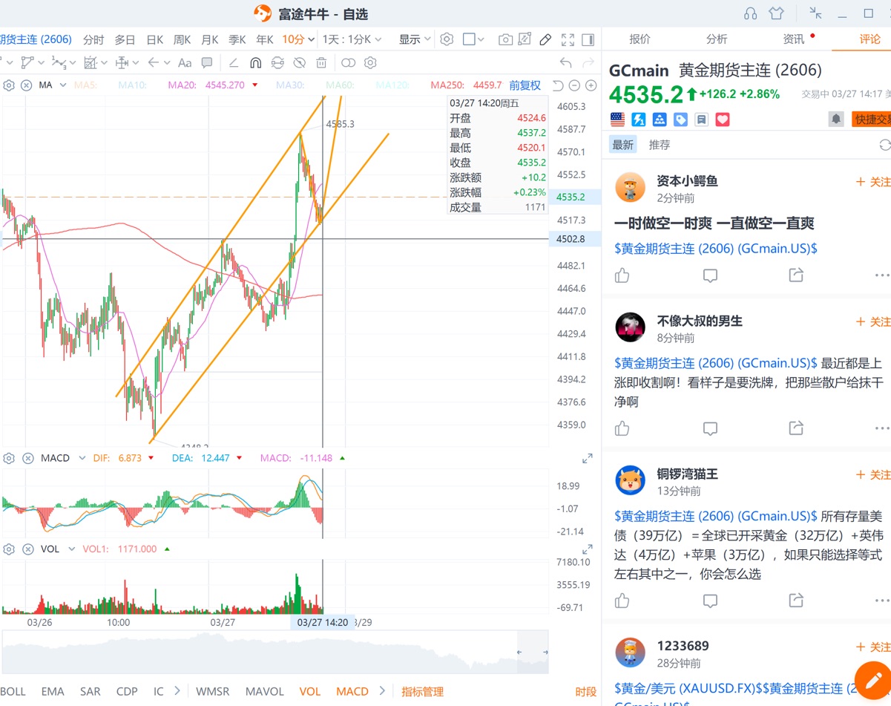
Task: Expand the MACD pane to full
Action: pyautogui.click(x=587, y=459)
